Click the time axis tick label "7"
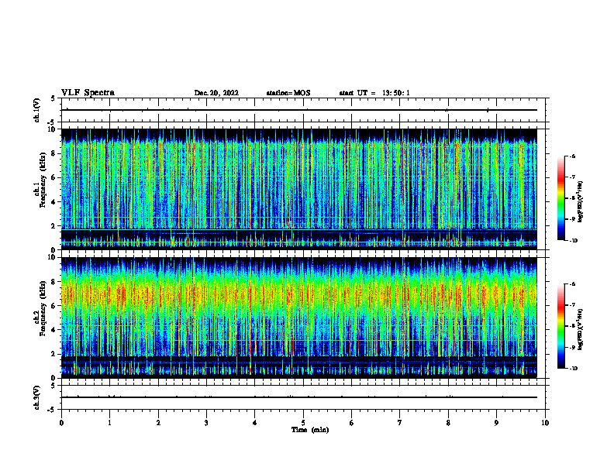The height and width of the screenshot is (474, 614). [x=400, y=423]
